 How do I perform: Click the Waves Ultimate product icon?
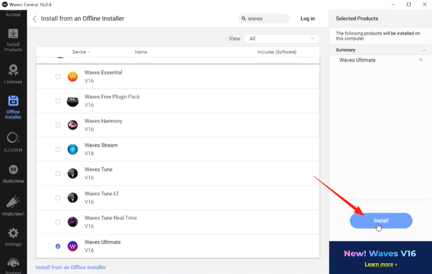tap(73, 246)
